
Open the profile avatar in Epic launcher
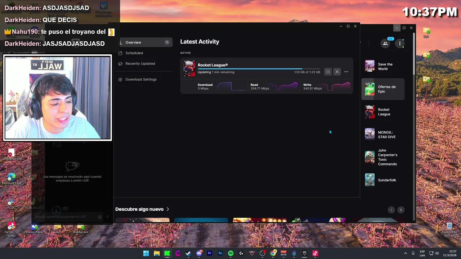[400, 43]
